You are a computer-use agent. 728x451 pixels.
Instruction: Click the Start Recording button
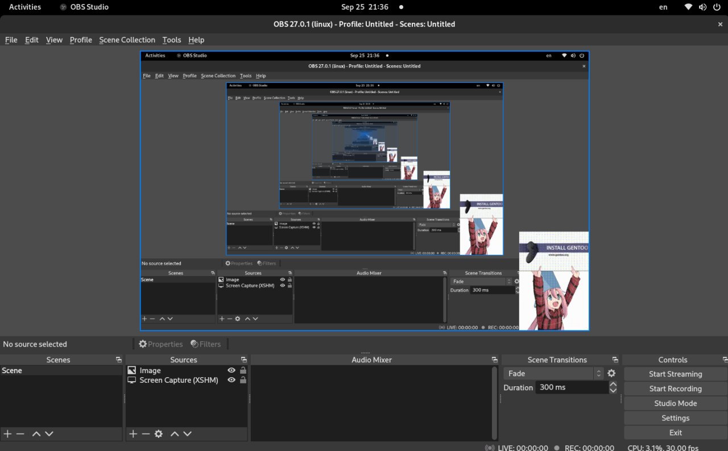676,389
